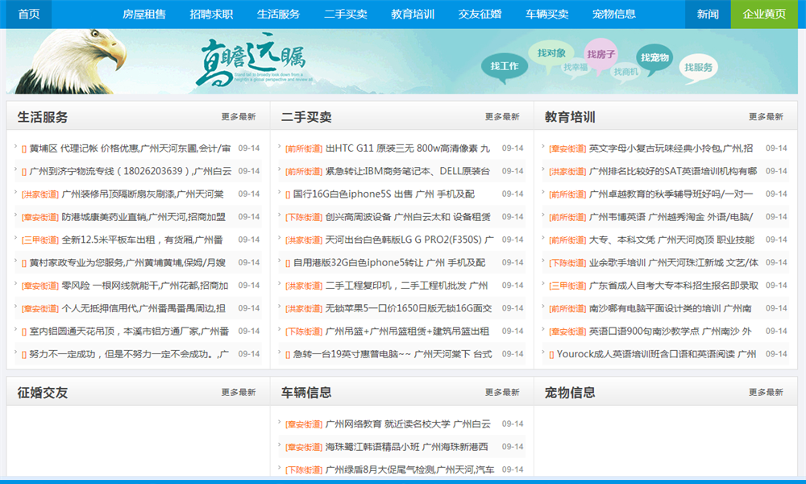Go to 房屋租售 section
Screen dimensions: 806x484
pos(144,14)
